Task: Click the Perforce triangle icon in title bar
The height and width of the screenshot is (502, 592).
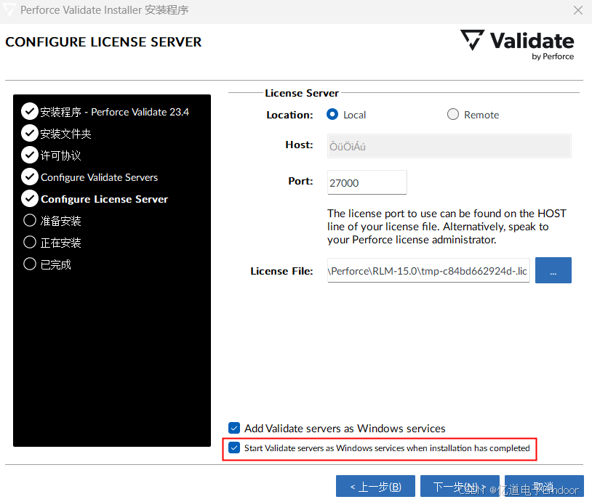Action: [x=10, y=10]
